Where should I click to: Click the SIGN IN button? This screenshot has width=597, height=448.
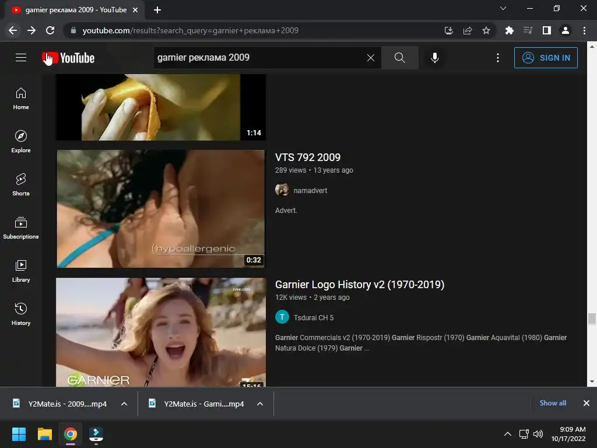pos(546,58)
